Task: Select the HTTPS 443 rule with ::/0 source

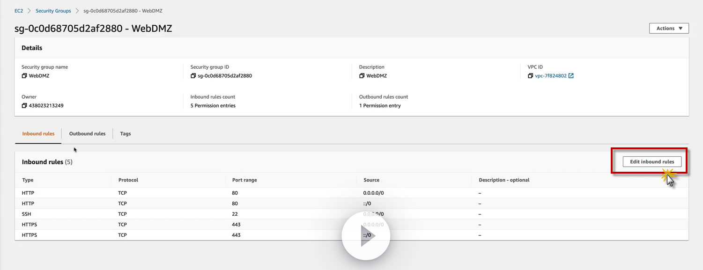Action: click(351, 235)
